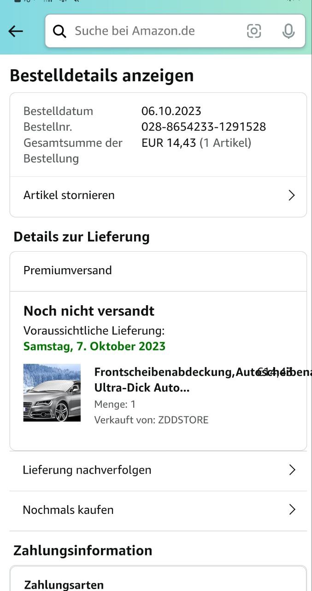Go back using the back arrow

point(16,31)
